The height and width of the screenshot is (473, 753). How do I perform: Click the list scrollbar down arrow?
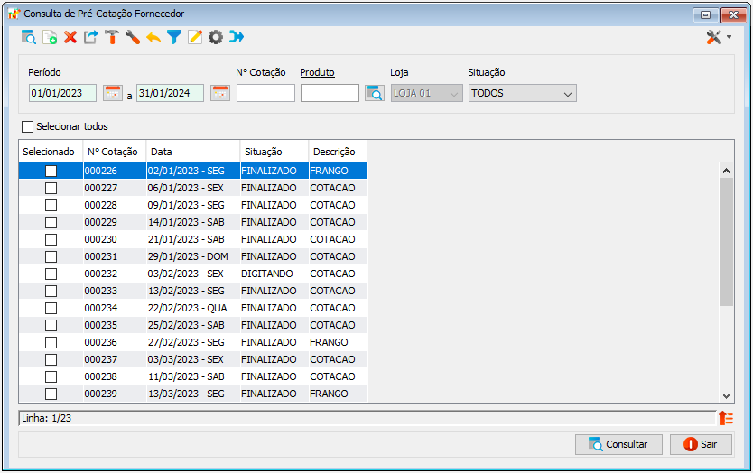pyautogui.click(x=726, y=396)
